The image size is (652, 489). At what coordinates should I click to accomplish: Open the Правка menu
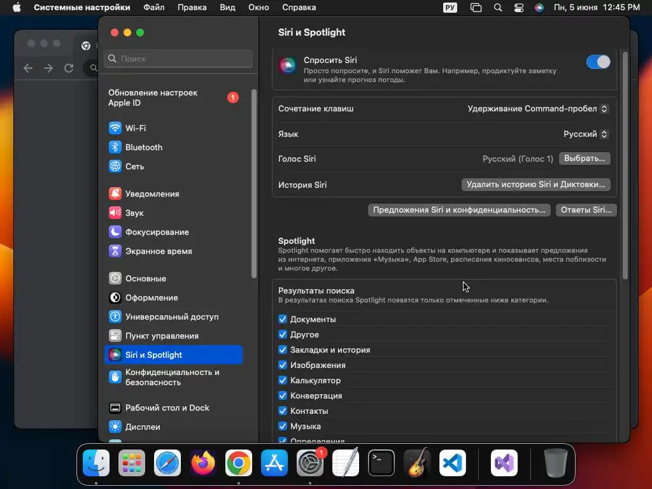click(x=192, y=8)
